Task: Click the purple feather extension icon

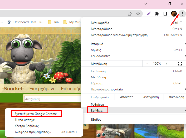Action: (149, 14)
